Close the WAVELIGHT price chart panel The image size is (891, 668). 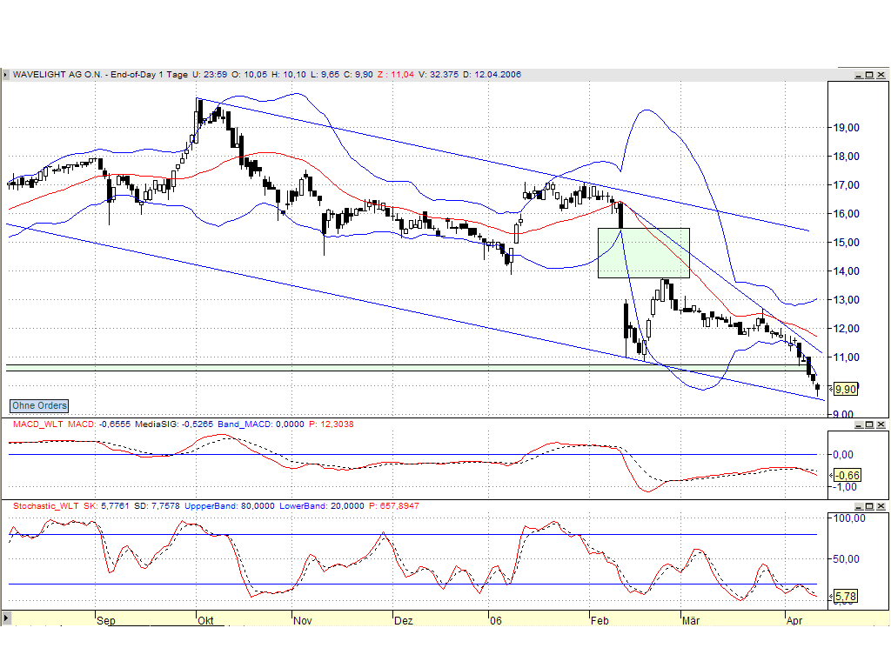tap(881, 75)
